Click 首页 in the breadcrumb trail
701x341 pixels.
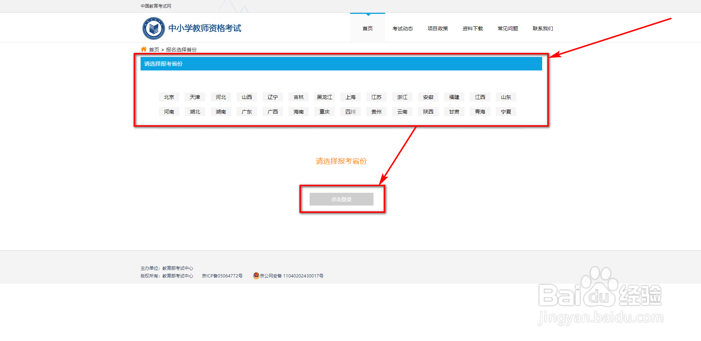[x=153, y=49]
